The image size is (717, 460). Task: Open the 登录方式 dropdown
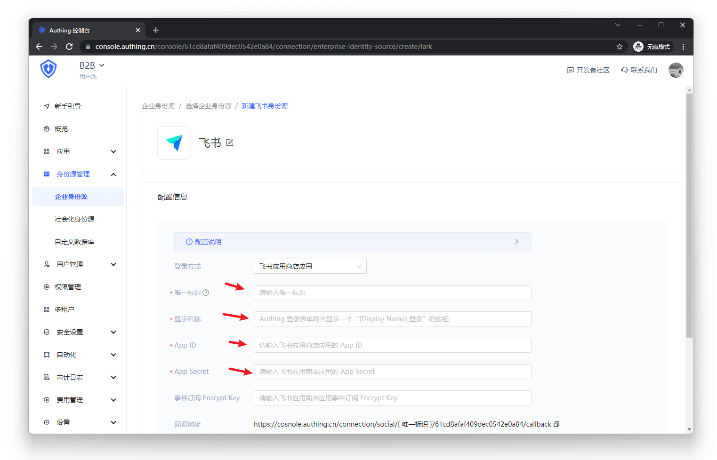[310, 266]
